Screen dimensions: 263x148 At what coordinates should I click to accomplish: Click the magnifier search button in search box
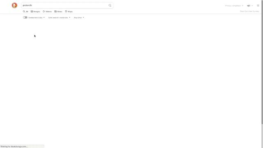(x=110, y=5)
